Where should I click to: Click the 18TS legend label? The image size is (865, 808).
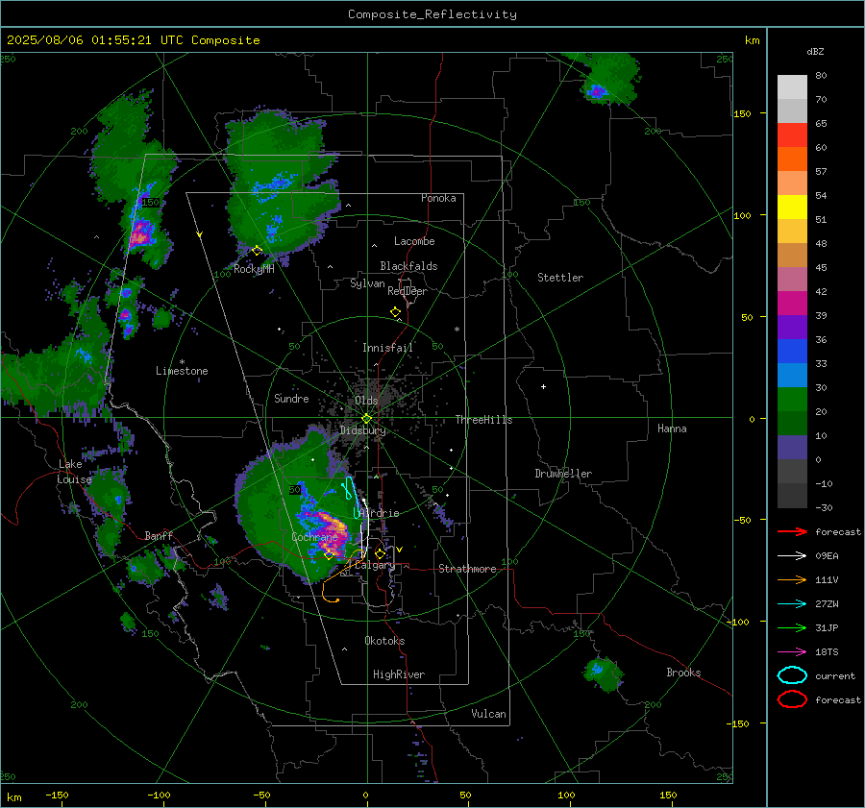click(x=827, y=652)
